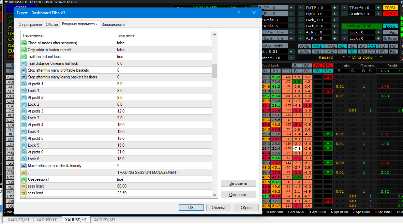
Task: Click the 'Отмена' cancel button
Action: (219, 208)
